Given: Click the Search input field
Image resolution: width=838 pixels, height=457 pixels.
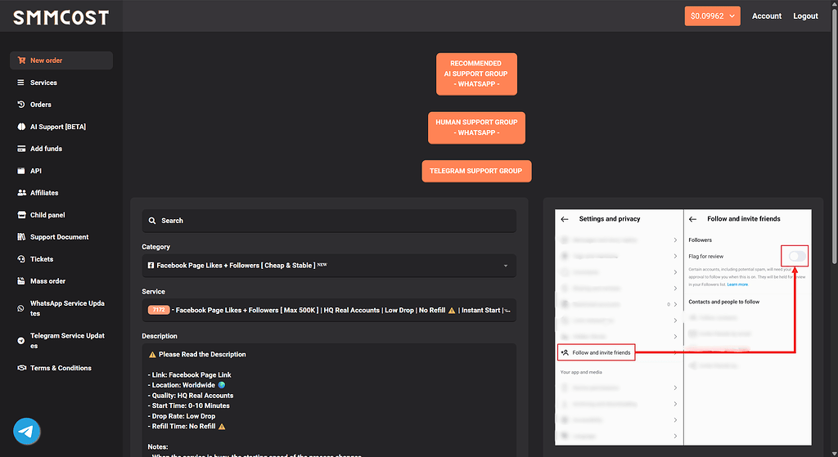Looking at the screenshot, I should pos(329,221).
